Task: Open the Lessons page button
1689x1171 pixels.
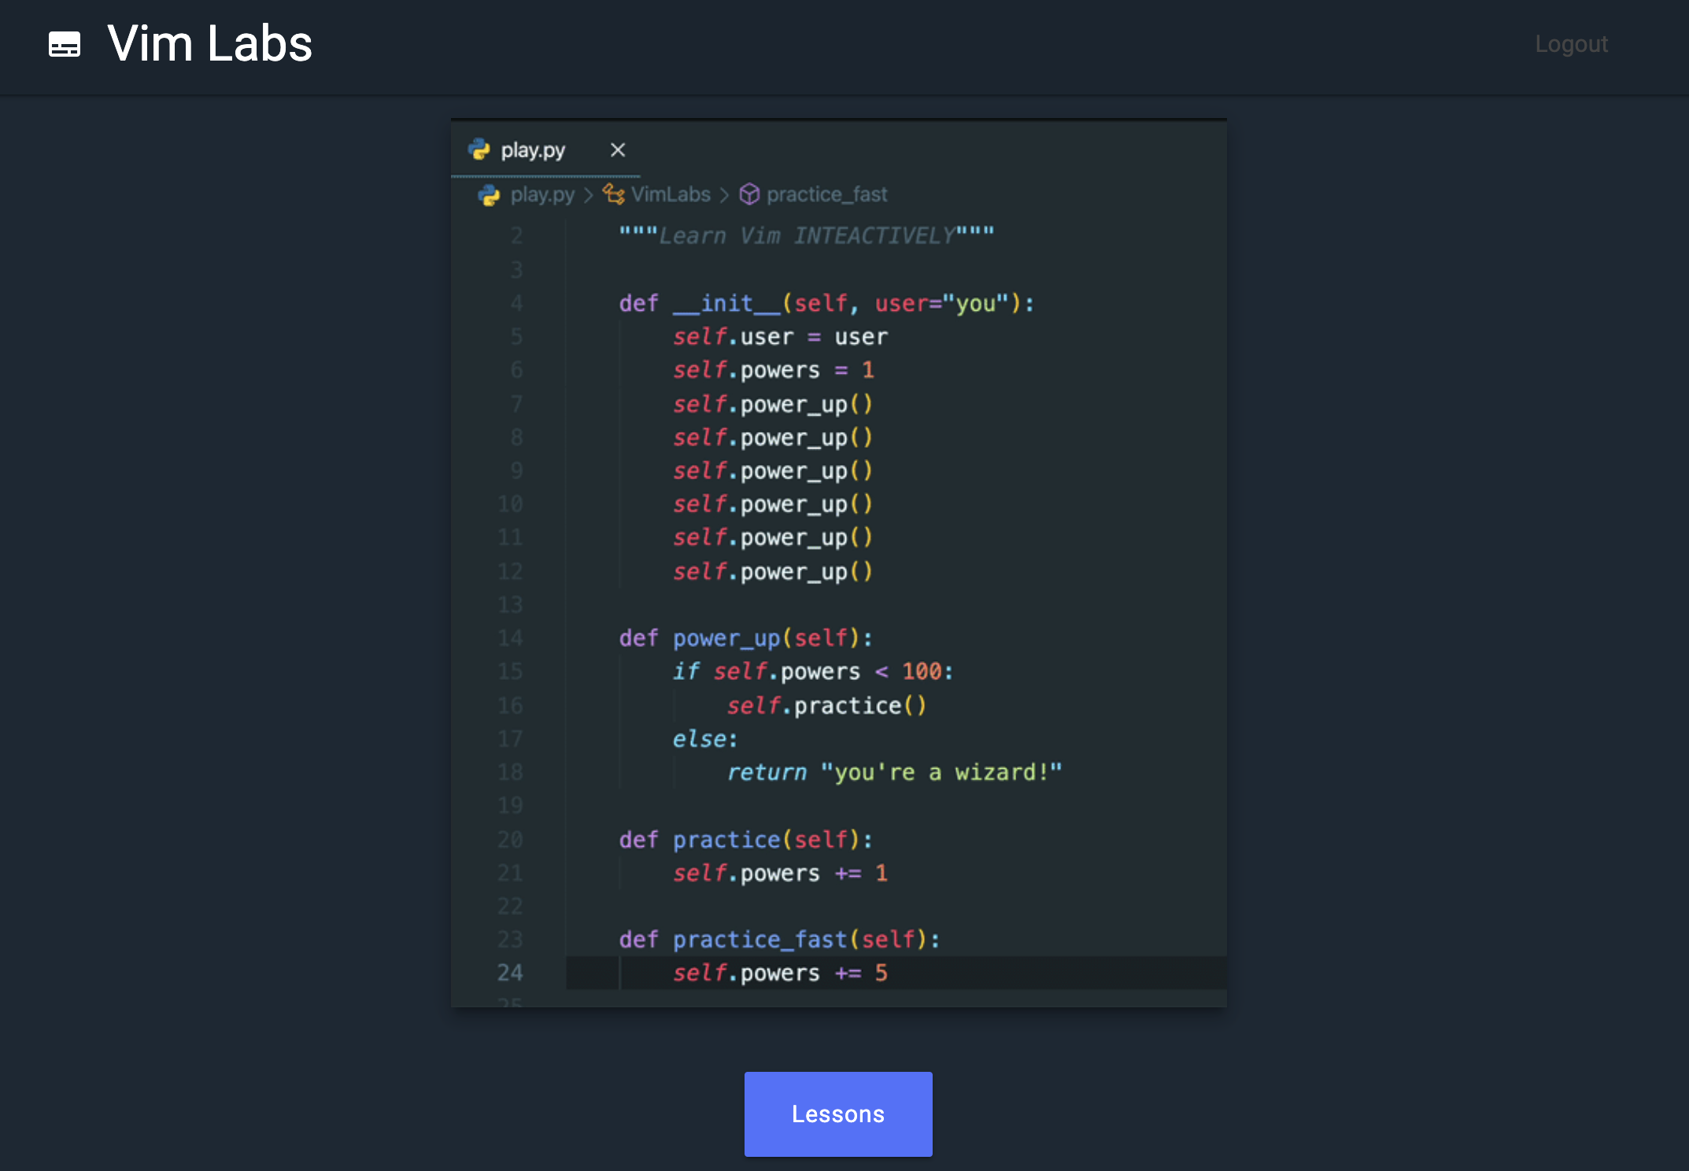Action: (838, 1114)
